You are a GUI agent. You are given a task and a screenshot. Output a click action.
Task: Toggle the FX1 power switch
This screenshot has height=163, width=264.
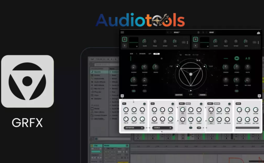tap(145, 103)
